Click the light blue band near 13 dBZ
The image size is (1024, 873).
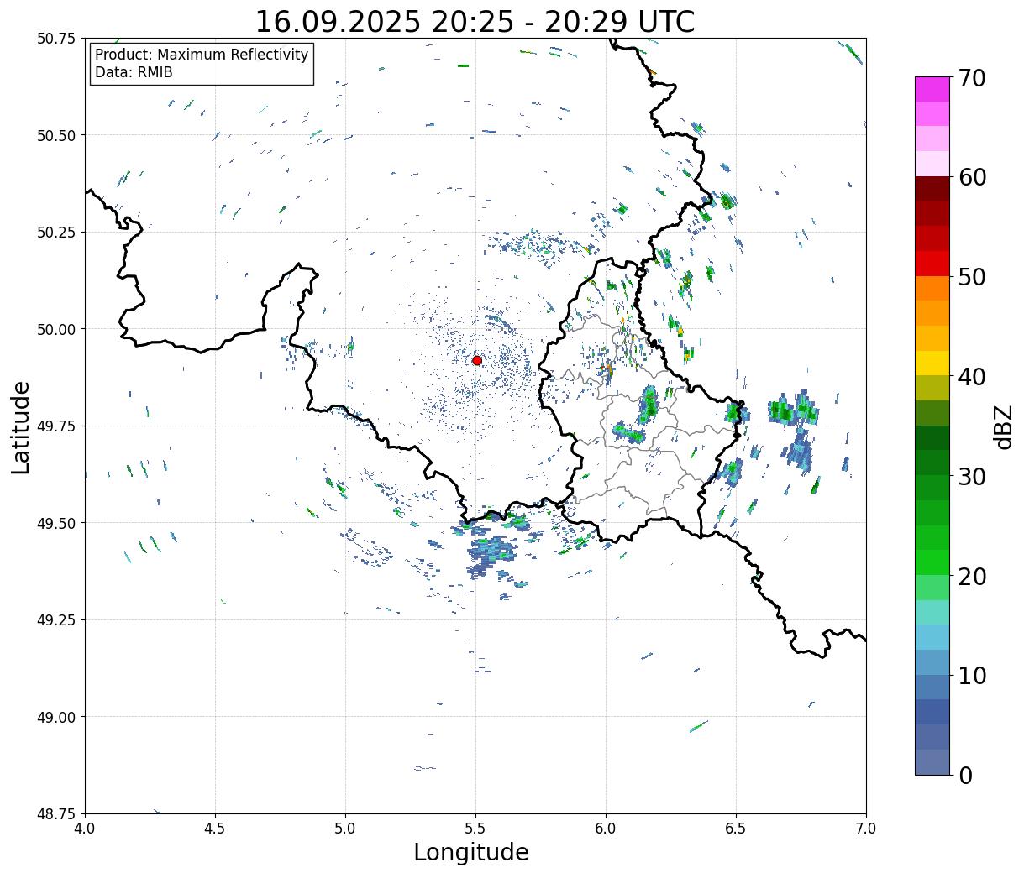[x=932, y=637]
